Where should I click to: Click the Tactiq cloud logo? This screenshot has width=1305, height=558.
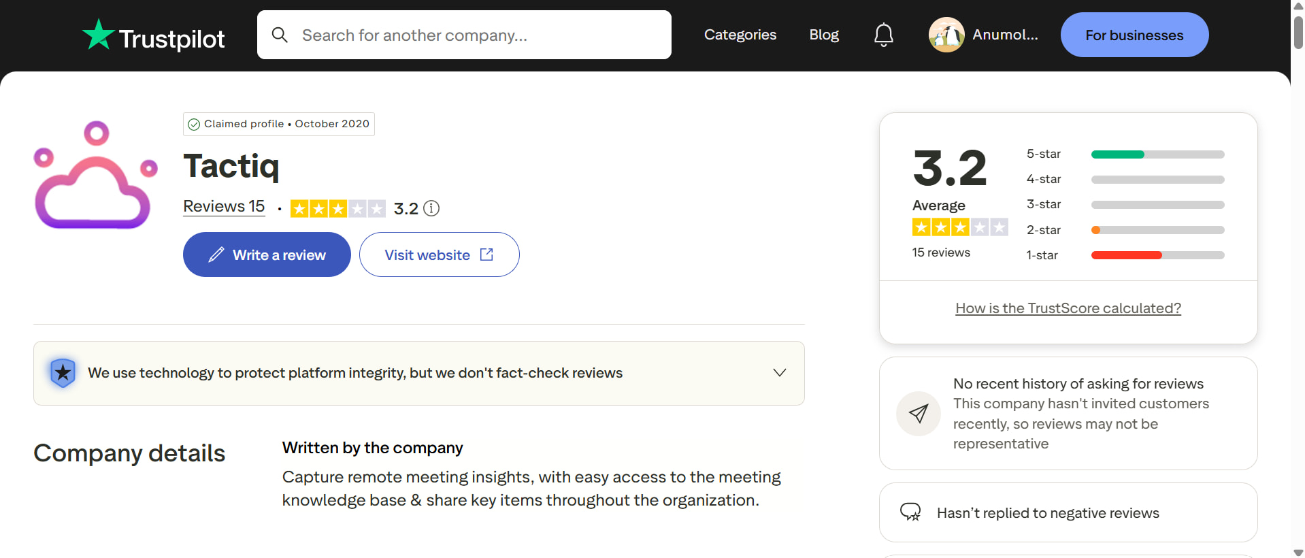[x=95, y=176]
